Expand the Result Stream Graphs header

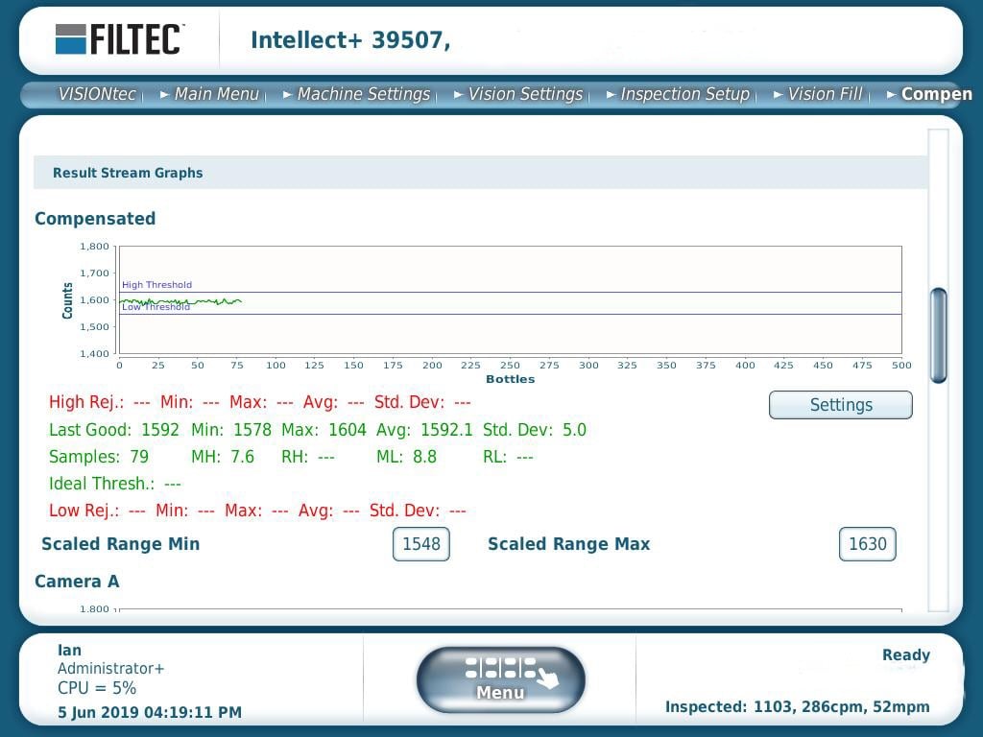pyautogui.click(x=127, y=173)
